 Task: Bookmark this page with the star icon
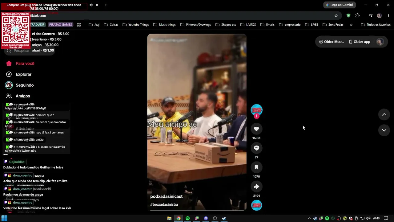pyautogui.click(x=336, y=16)
